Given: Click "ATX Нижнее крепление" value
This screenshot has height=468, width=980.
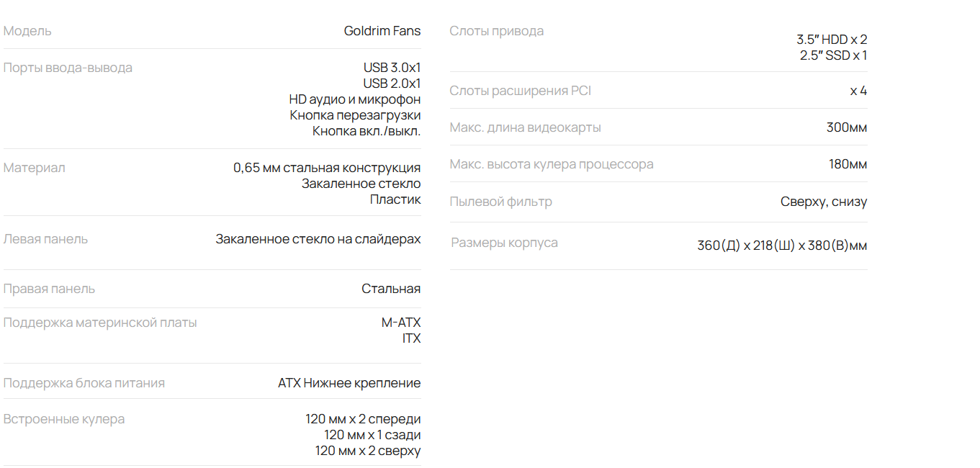Looking at the screenshot, I should 349,383.
